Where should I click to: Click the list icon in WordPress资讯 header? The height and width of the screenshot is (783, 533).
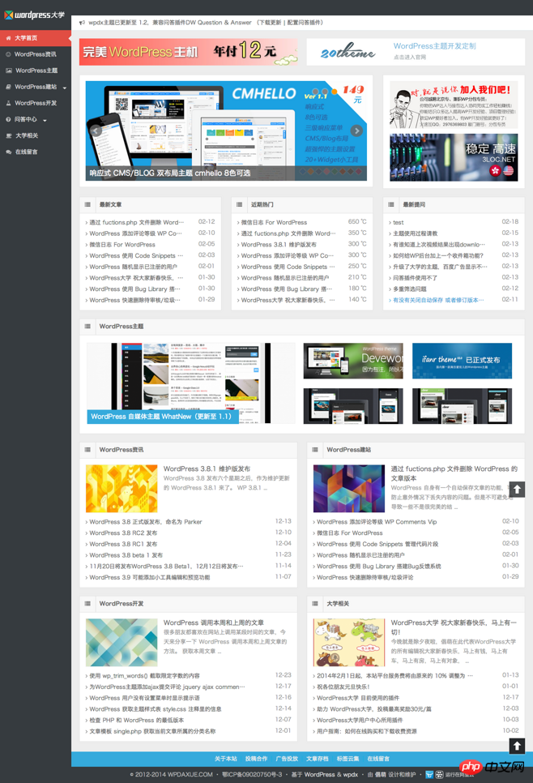[87, 449]
